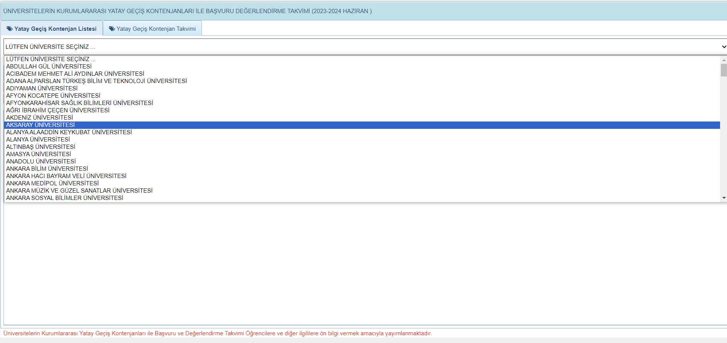Choose ANKARA SOSYAL BİLİMLER ÜNİVERSİTESİ

[362, 198]
